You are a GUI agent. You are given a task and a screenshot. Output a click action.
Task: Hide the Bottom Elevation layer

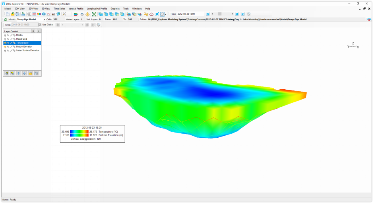[5, 47]
